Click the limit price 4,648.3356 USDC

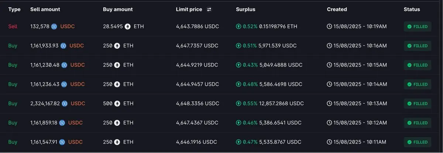pyautogui.click(x=198, y=104)
